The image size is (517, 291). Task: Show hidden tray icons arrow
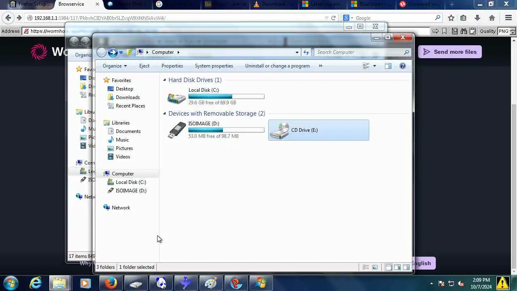coord(431,284)
